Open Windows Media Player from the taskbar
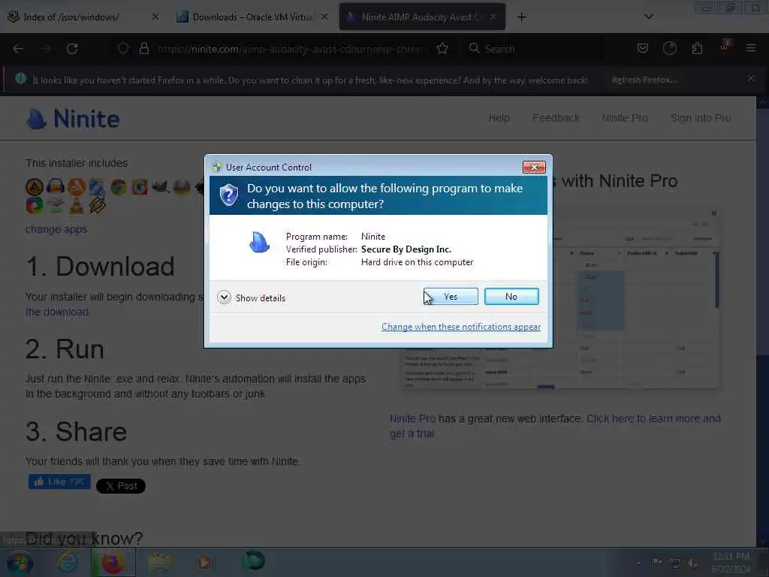Image resolution: width=769 pixels, height=577 pixels. 204,563
